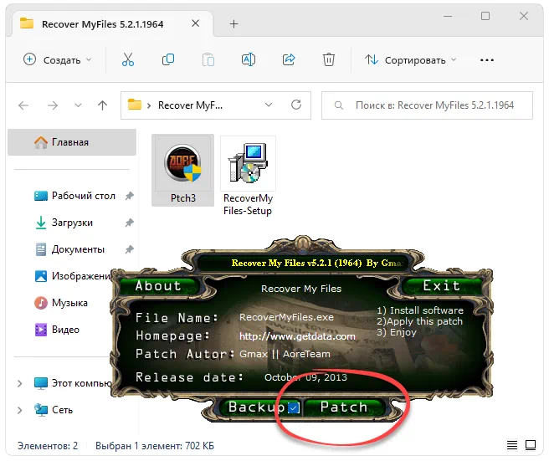Select the RecoverMyFiles-Setup installer icon
The width and height of the screenshot is (549, 461).
(248, 177)
